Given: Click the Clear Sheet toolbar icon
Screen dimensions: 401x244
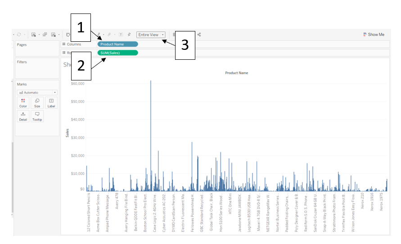Looking at the screenshot, I should (x=54, y=35).
